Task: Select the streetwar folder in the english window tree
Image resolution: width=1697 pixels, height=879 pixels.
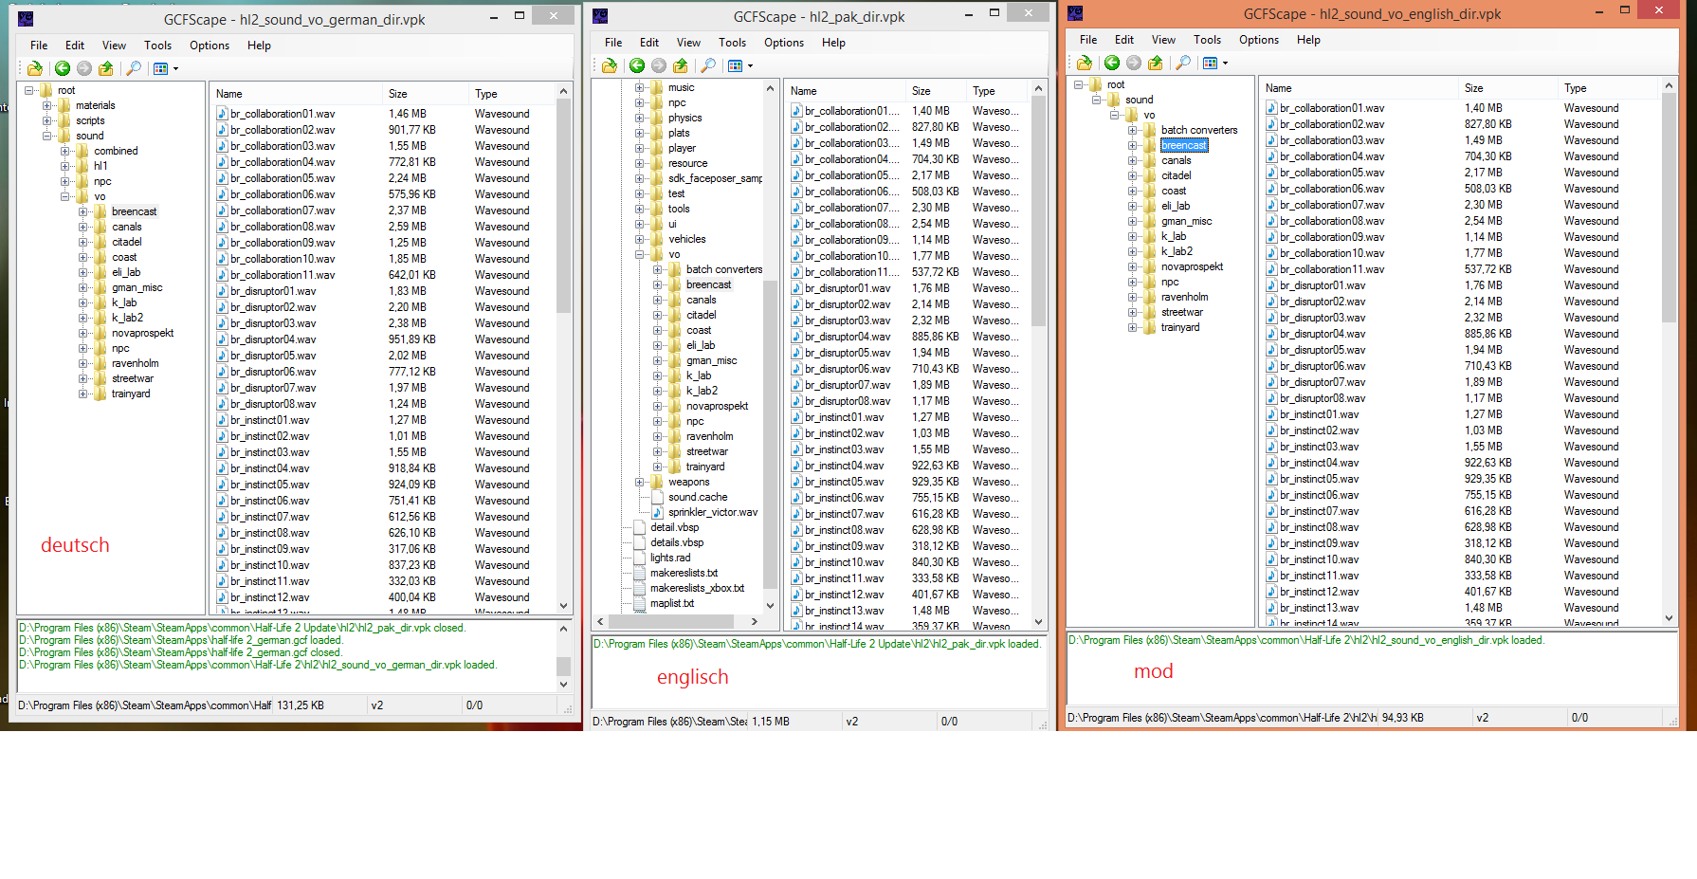Action: (1181, 312)
